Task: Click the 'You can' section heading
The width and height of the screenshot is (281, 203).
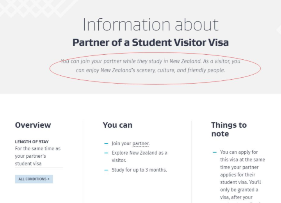Action: (x=117, y=125)
